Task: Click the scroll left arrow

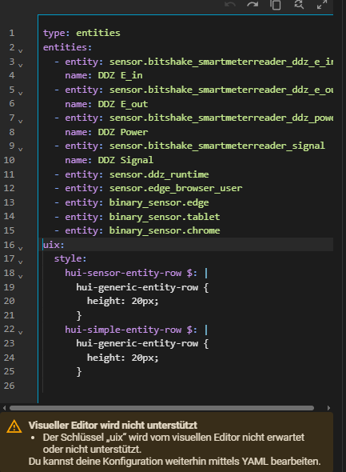Action: coord(4,408)
